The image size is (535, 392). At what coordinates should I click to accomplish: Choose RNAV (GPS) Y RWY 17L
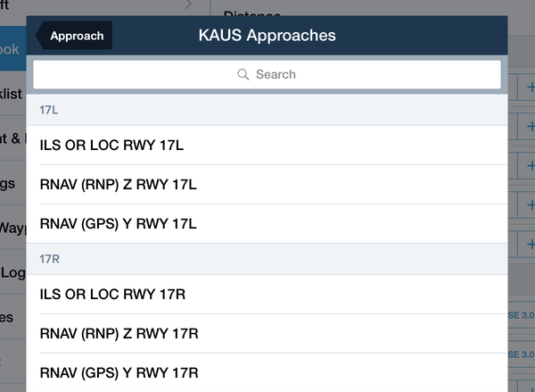tap(267, 224)
